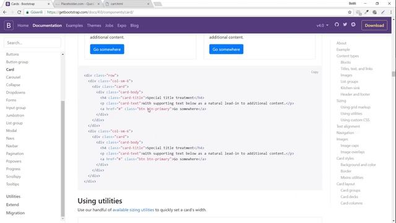The height and width of the screenshot is (223, 396).
Task: Open Chrome three-dot menu
Action: pyautogui.click(x=391, y=12)
